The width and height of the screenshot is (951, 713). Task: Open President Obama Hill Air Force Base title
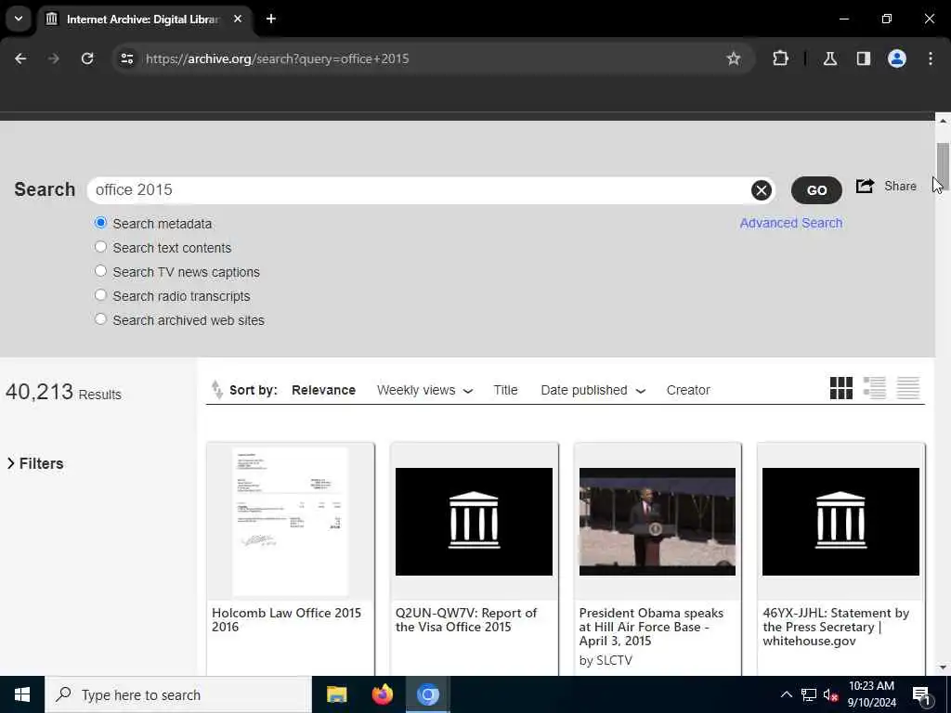651,627
